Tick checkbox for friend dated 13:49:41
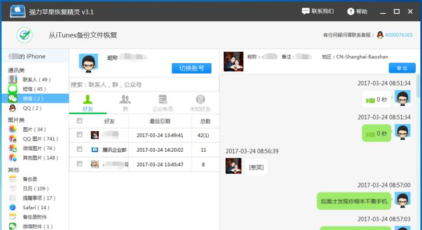Viewport: 422px width, 230px height. (x=80, y=135)
